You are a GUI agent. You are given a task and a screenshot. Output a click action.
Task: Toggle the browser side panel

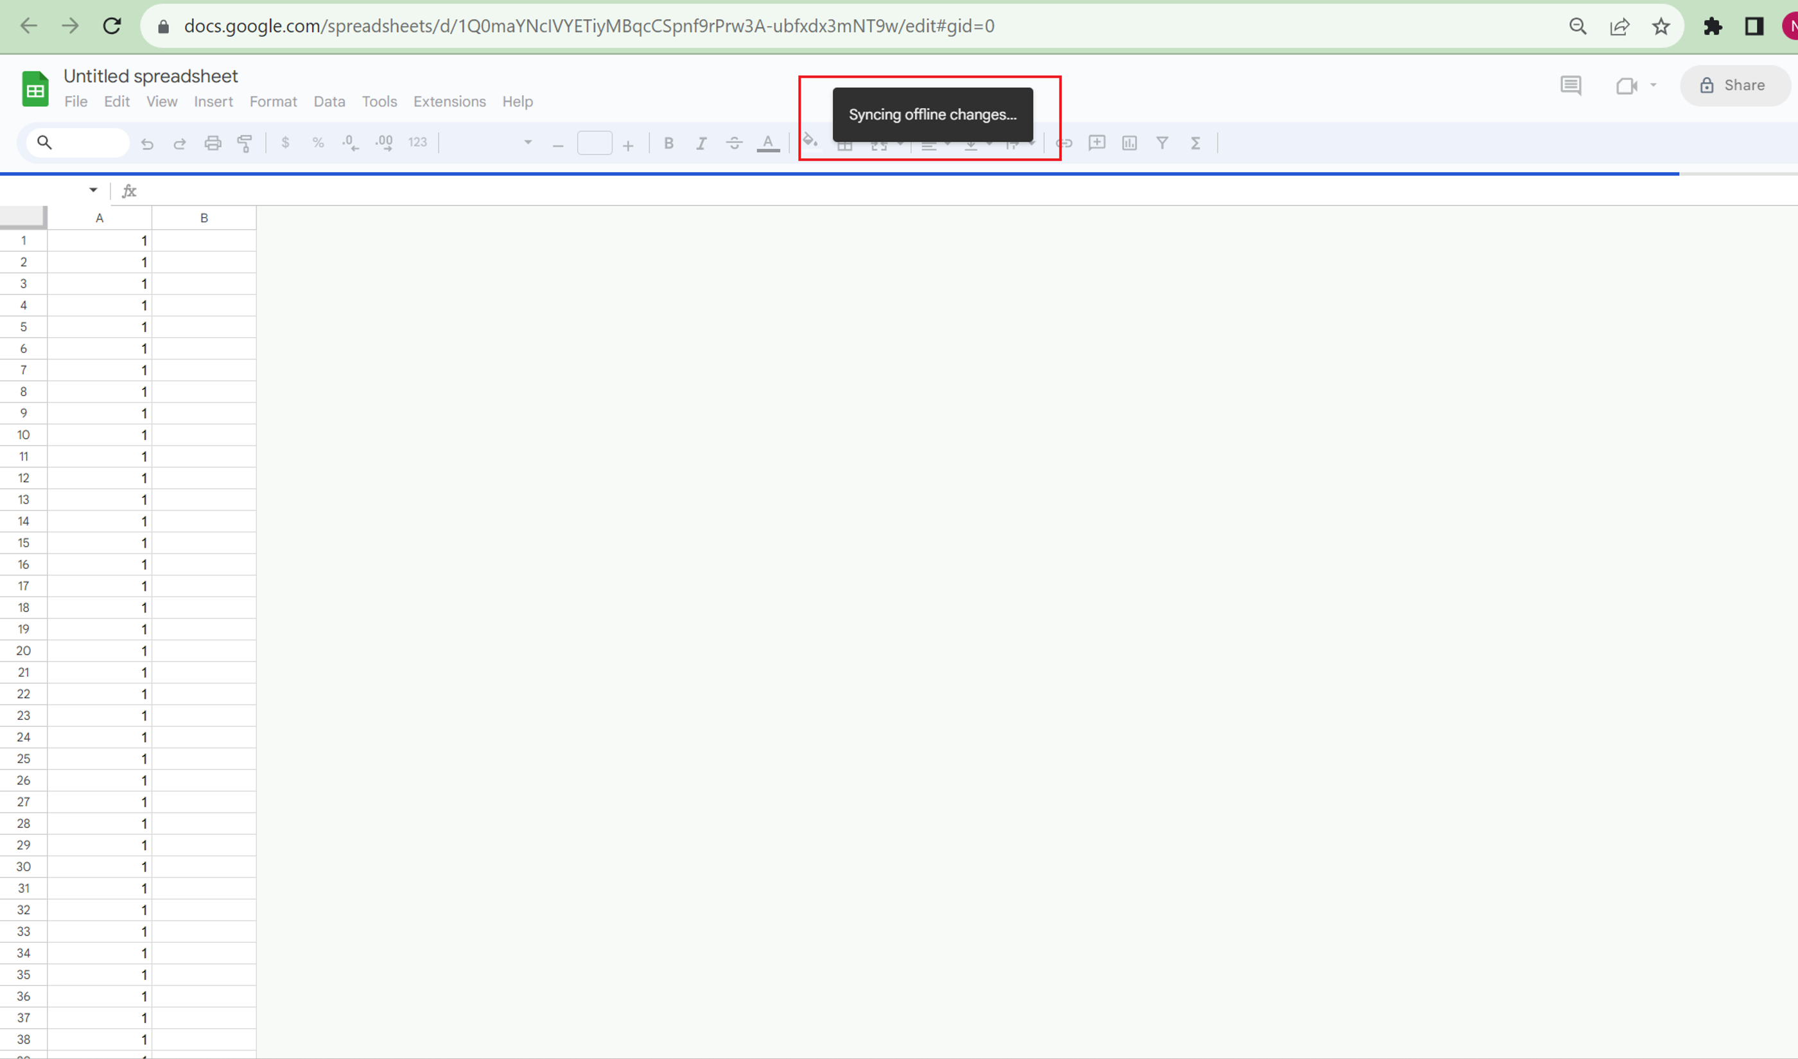[1754, 26]
